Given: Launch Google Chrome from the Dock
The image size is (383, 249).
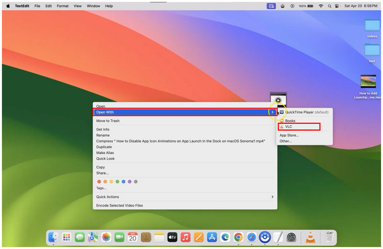Looking at the screenshot, I should pyautogui.click(x=238, y=237).
